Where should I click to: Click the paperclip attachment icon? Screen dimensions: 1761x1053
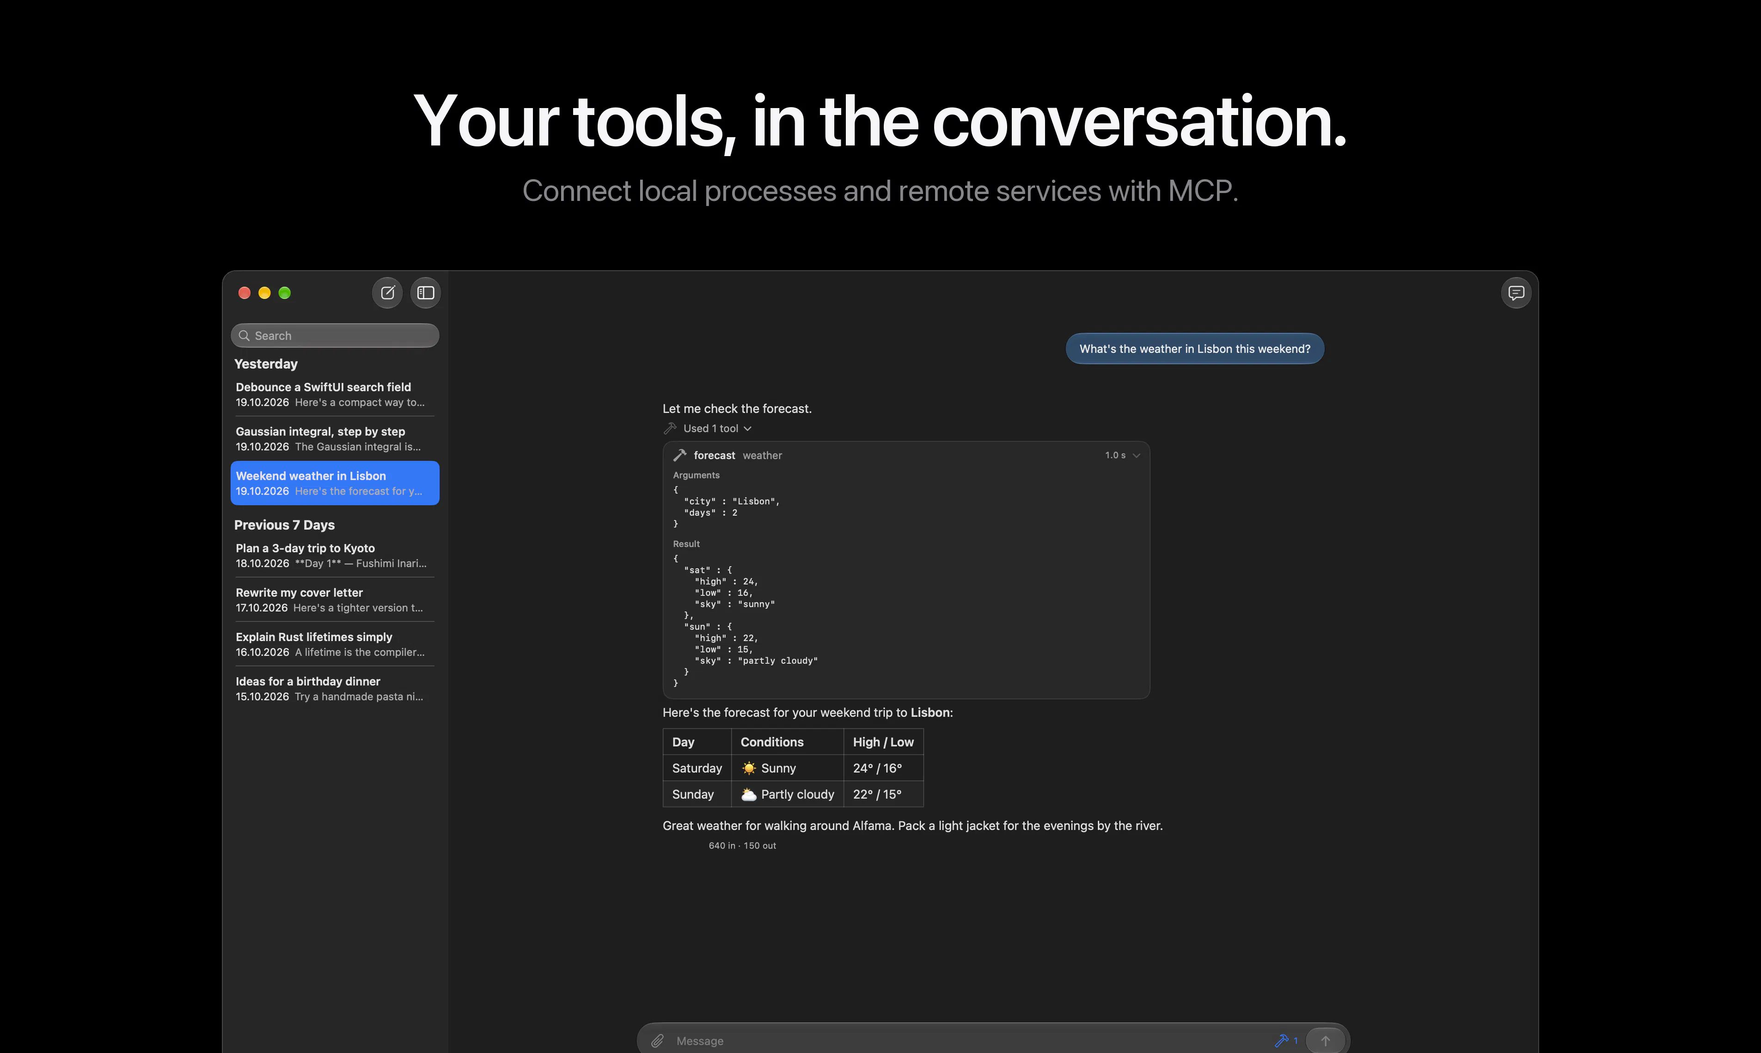pyautogui.click(x=658, y=1040)
